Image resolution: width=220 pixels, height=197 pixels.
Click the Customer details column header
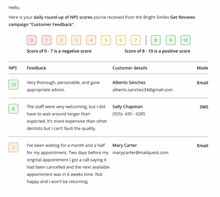(x=130, y=68)
